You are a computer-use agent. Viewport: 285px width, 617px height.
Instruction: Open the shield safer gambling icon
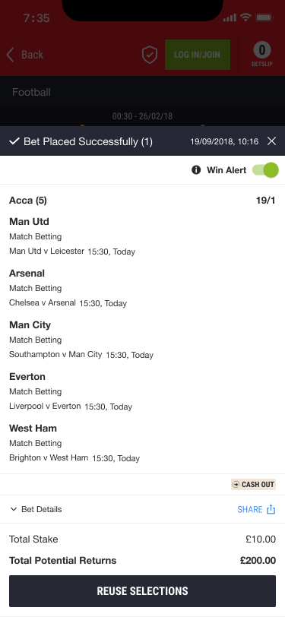pyautogui.click(x=150, y=55)
